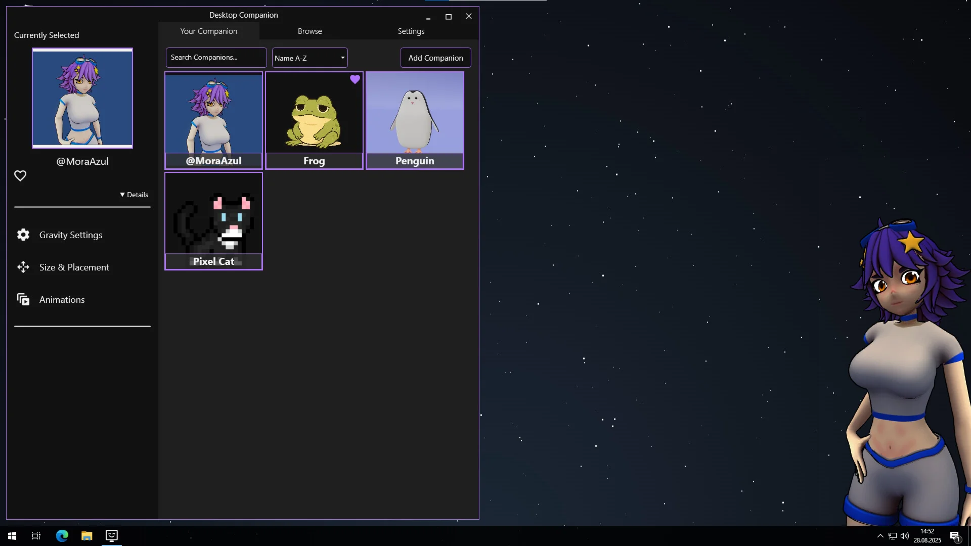This screenshot has height=546, width=971.
Task: Open the Settings tab
Action: [411, 31]
